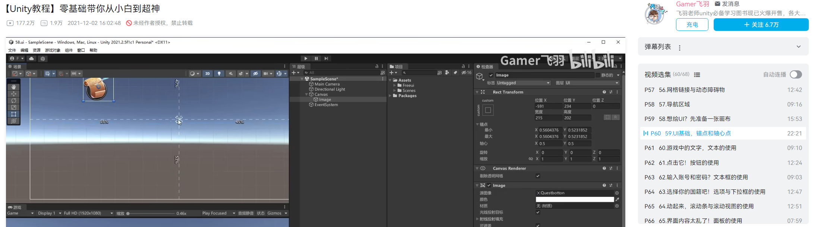The width and height of the screenshot is (833, 227).
Task: Click the cloud services icon
Action: click(32, 59)
